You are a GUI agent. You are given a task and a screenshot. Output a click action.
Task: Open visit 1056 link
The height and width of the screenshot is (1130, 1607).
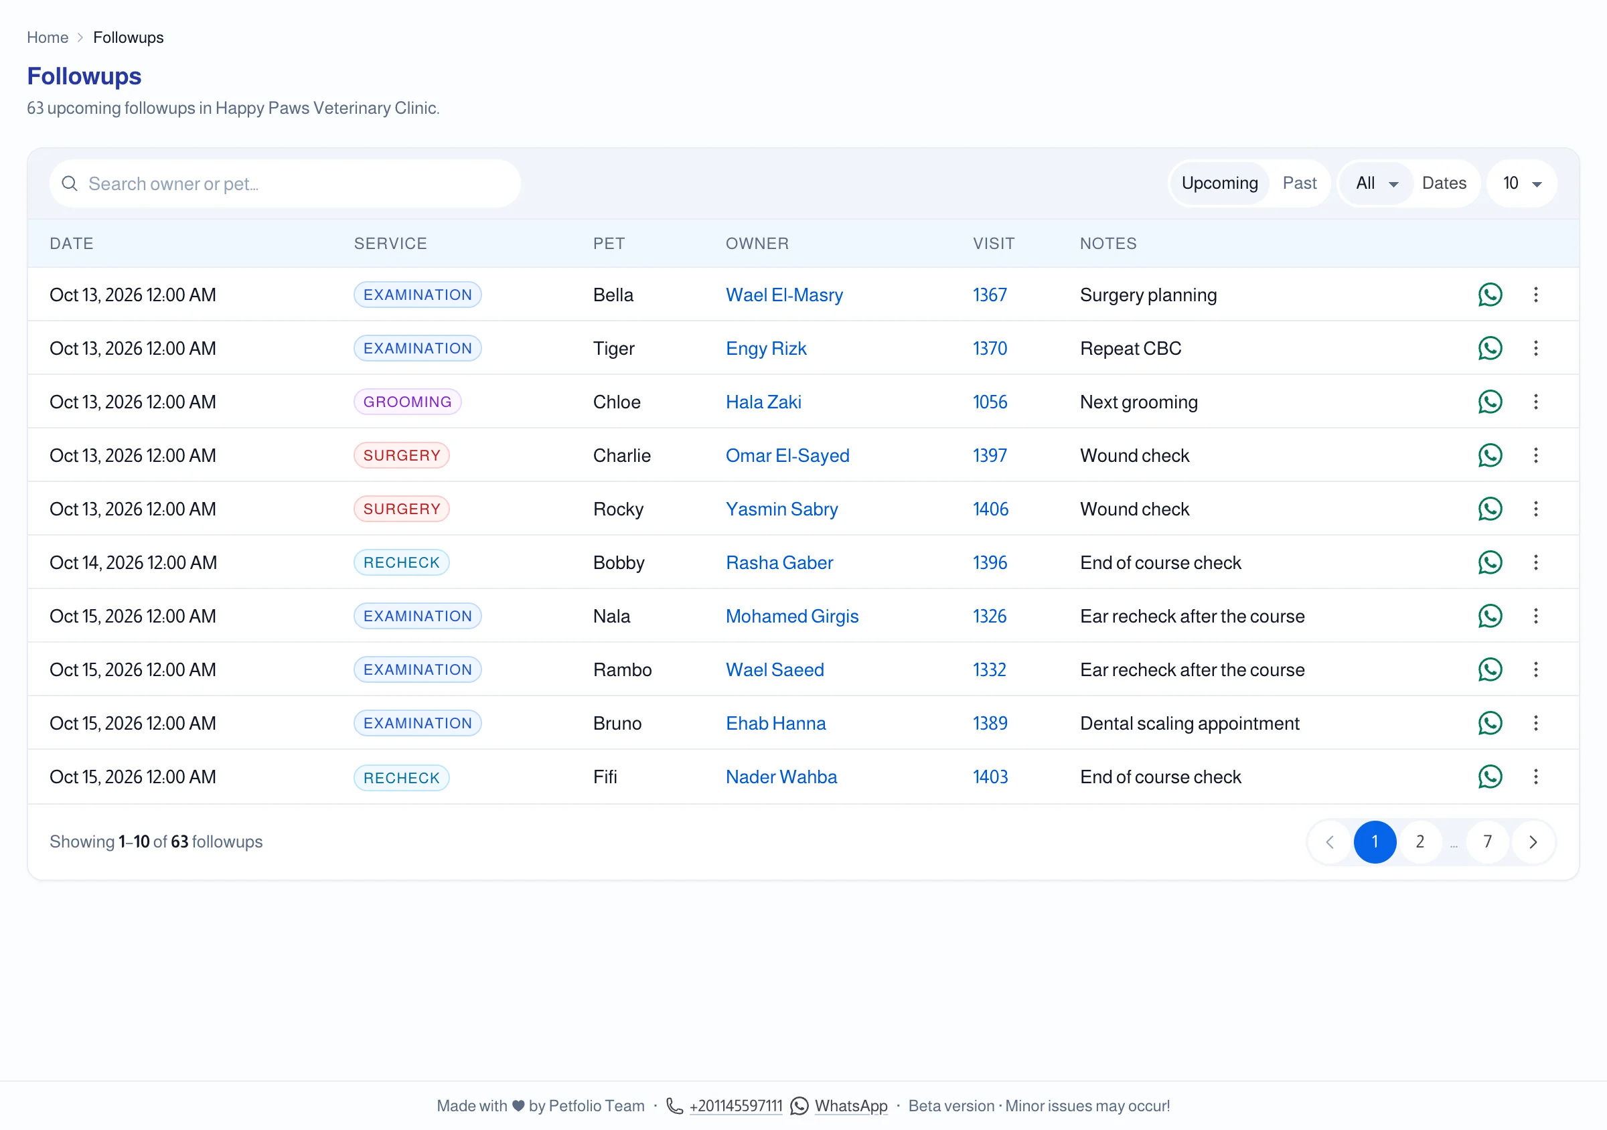(x=990, y=402)
